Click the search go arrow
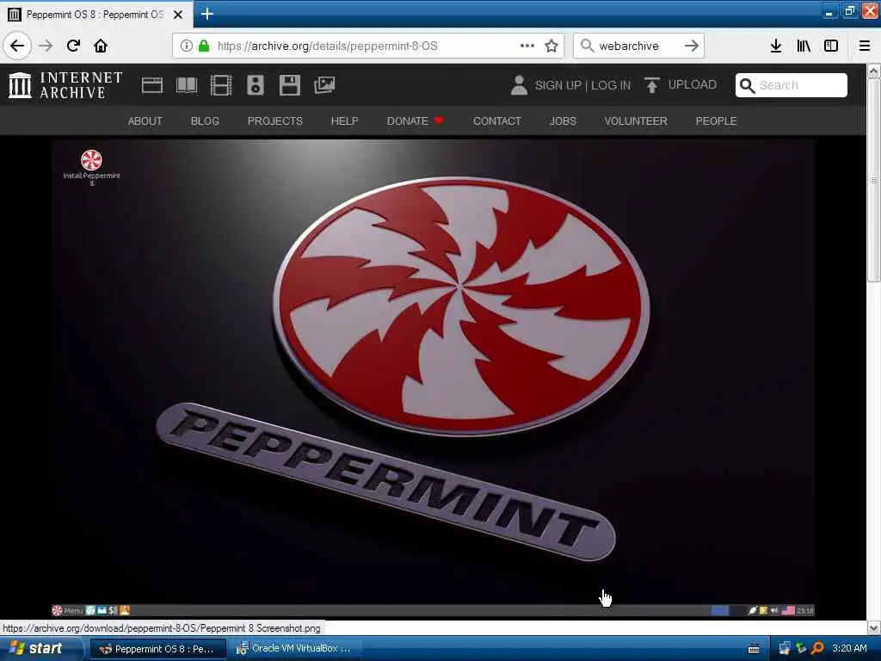The image size is (881, 661). click(x=692, y=46)
